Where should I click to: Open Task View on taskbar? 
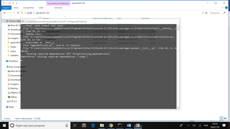coord(75,125)
